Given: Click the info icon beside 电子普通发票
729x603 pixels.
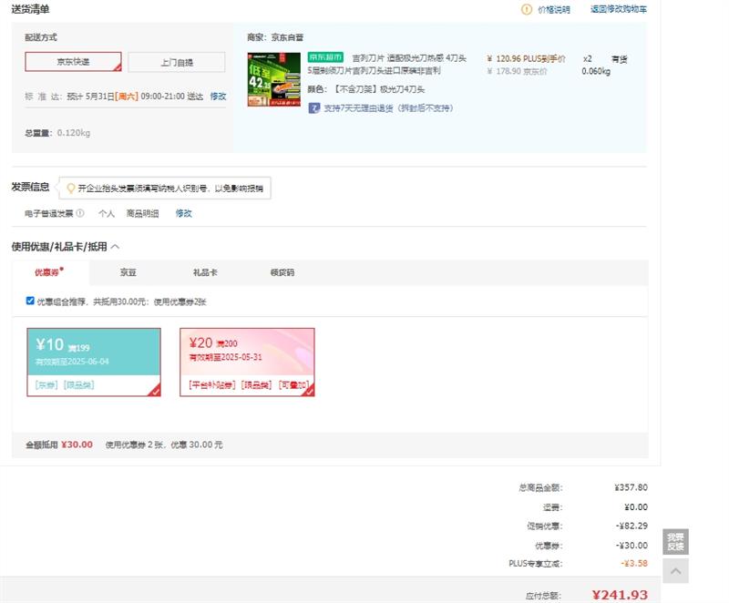Looking at the screenshot, I should [80, 213].
